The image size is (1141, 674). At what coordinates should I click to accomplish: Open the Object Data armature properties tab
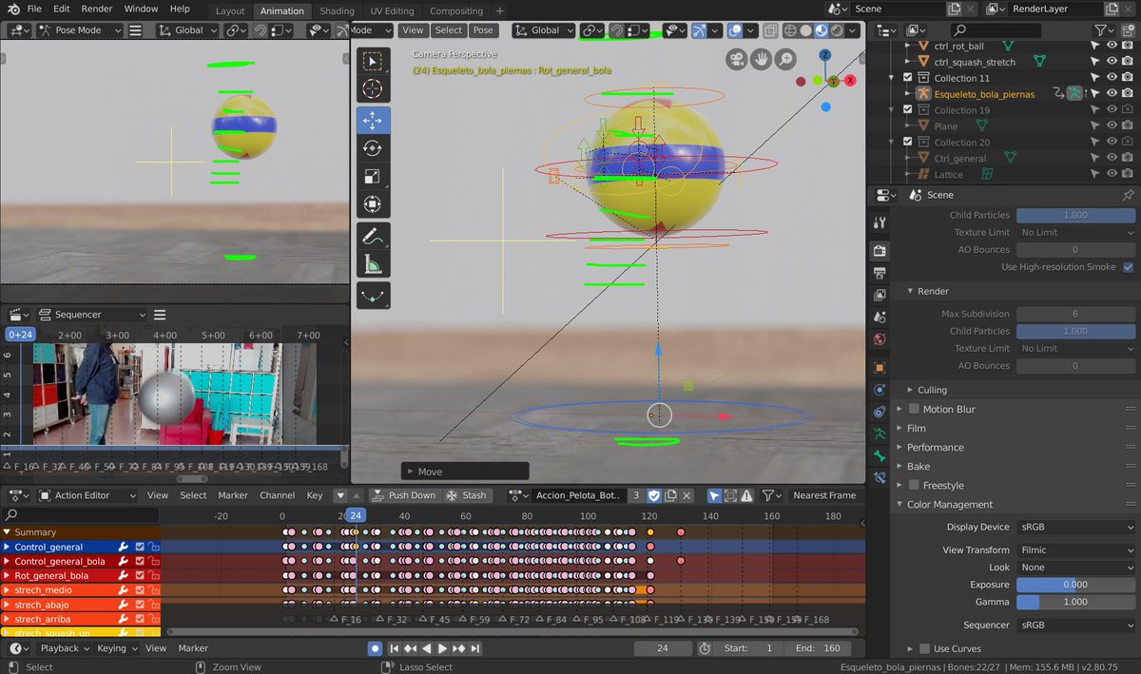[x=880, y=433]
